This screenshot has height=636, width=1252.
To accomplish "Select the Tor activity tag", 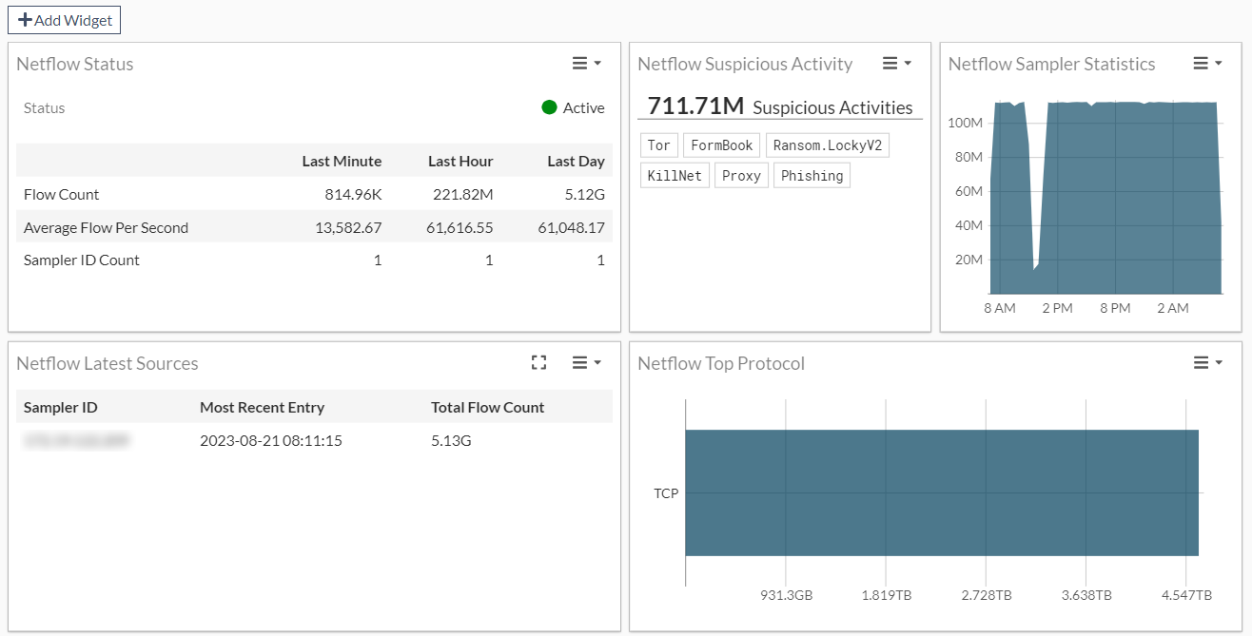I will pyautogui.click(x=658, y=145).
